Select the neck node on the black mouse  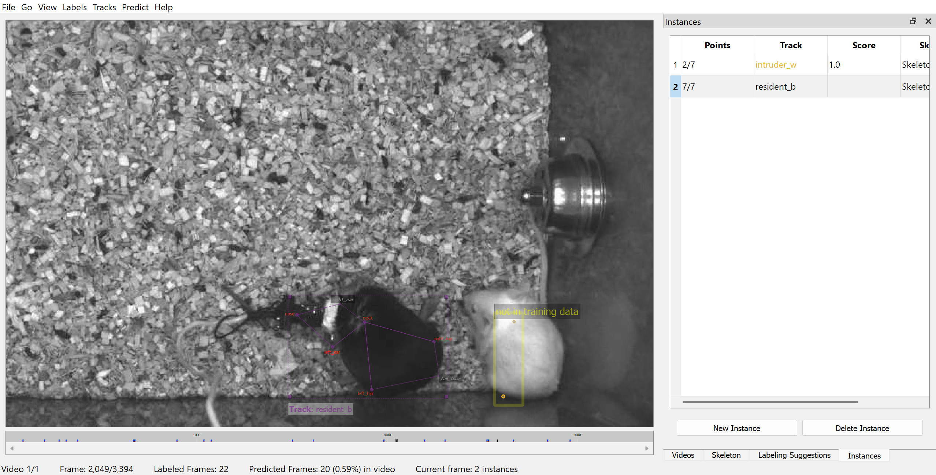click(365, 322)
